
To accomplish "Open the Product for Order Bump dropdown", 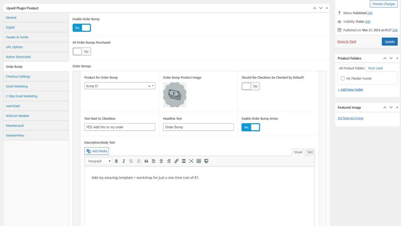I will [x=120, y=86].
